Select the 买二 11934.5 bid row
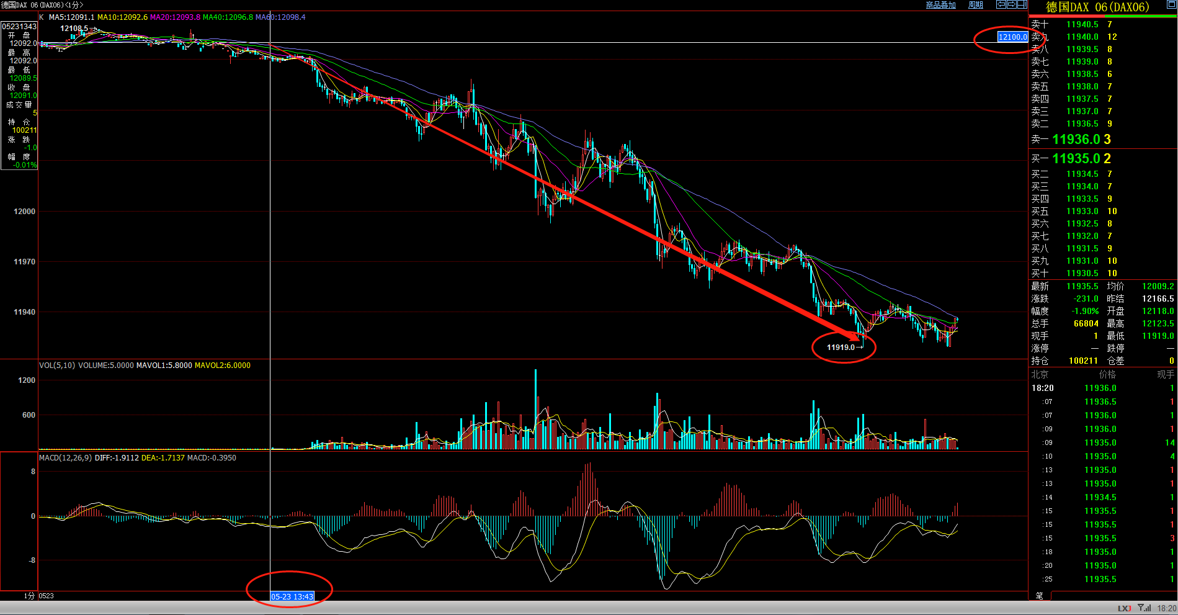1178x615 pixels. point(1102,174)
